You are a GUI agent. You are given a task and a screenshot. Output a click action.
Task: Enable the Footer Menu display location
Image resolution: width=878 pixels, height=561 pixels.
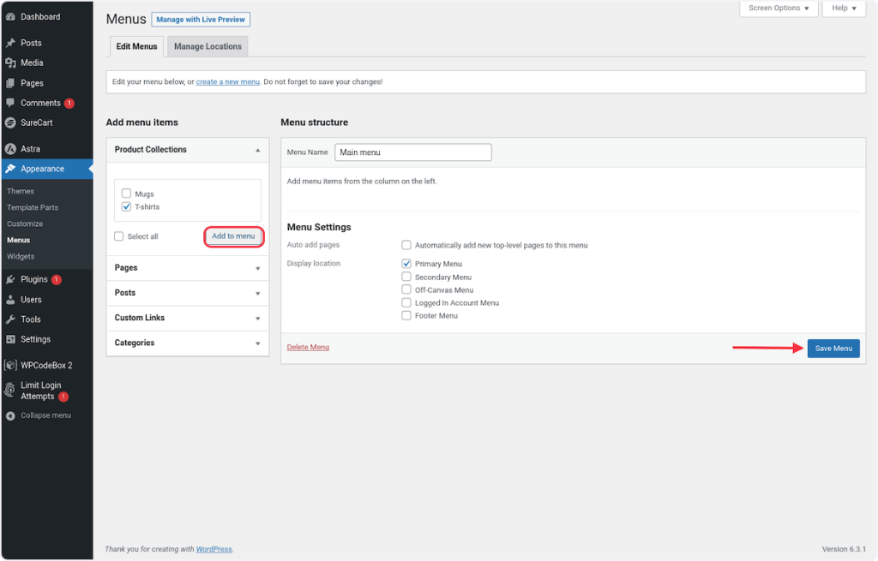tap(406, 315)
